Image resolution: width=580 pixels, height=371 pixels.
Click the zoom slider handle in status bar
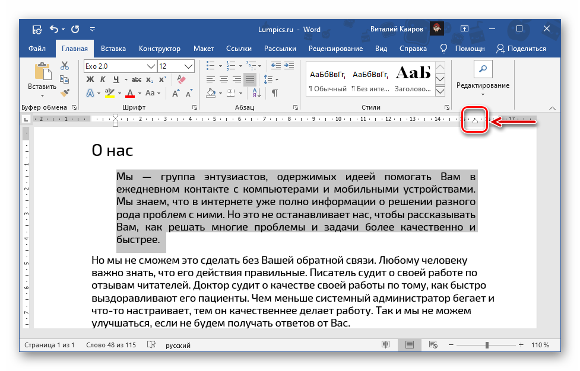coord(487,345)
